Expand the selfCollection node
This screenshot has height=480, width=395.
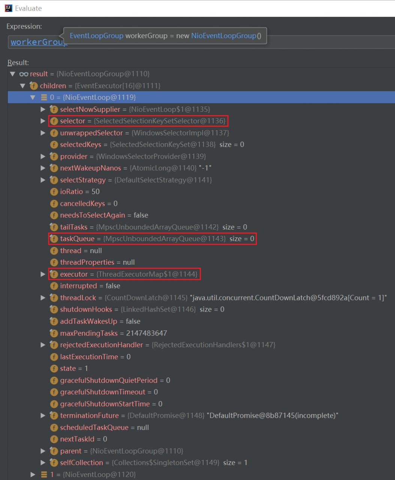[43, 463]
